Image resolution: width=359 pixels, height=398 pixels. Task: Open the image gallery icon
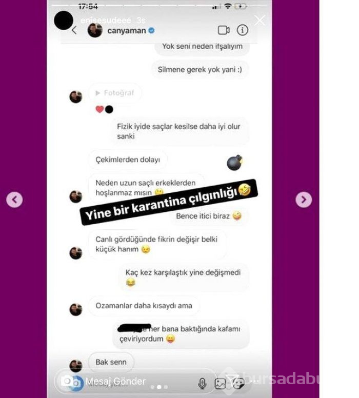220,384
